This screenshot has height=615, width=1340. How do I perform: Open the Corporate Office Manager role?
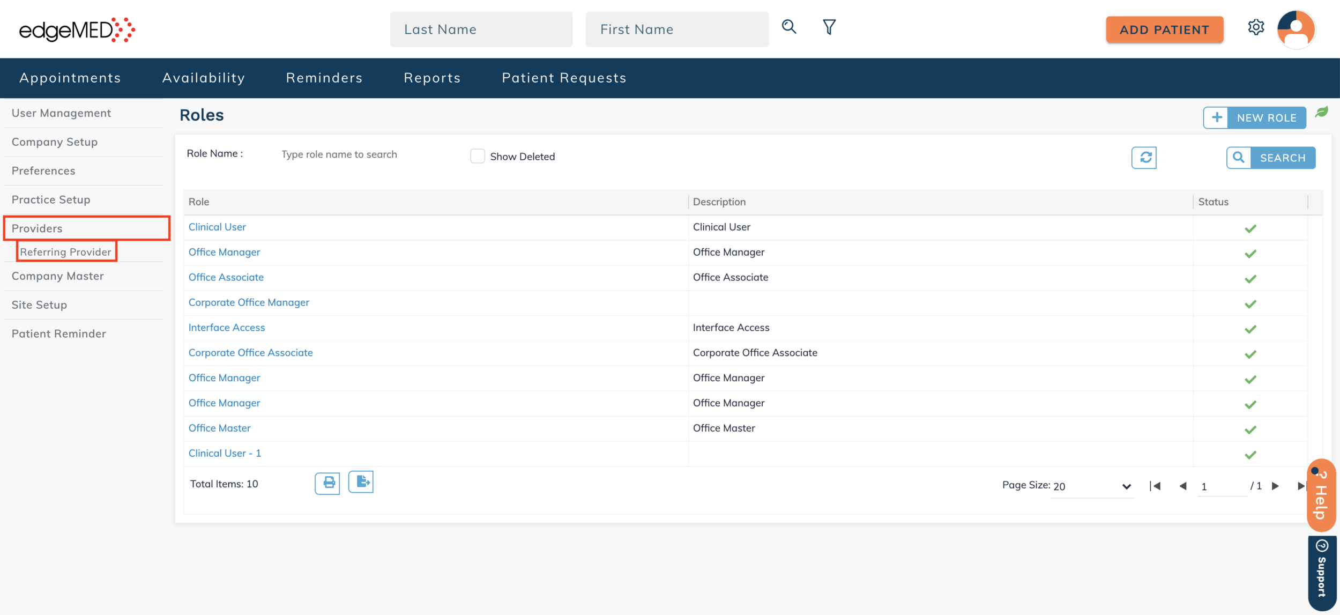pos(249,302)
